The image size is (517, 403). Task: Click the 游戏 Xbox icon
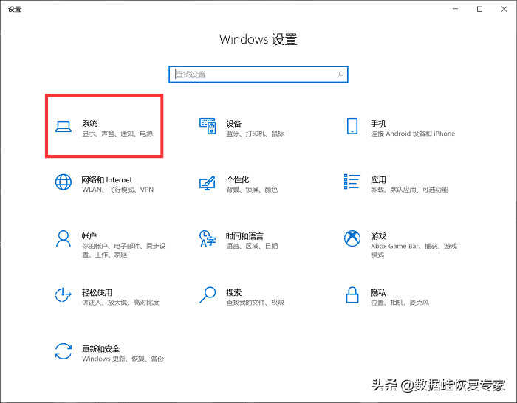[x=352, y=238]
